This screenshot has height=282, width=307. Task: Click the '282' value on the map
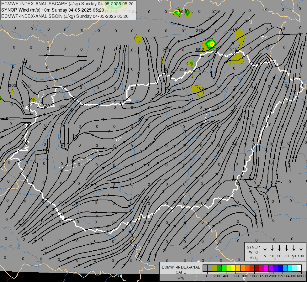200,30
